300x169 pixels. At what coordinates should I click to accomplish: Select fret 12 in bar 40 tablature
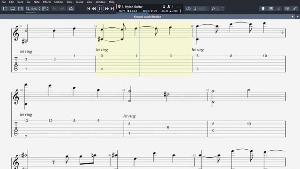[x=50, y=121]
